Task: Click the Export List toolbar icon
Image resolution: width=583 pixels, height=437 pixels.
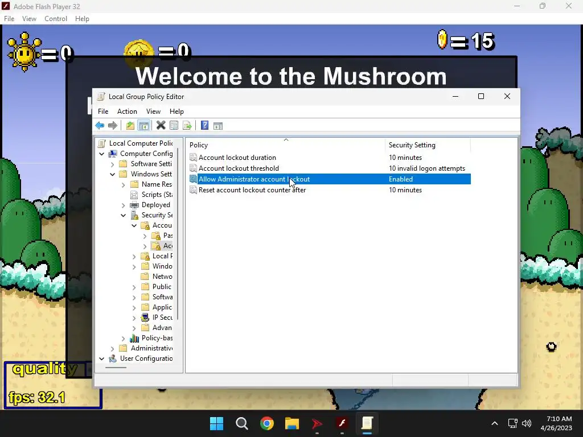Action: click(187, 126)
